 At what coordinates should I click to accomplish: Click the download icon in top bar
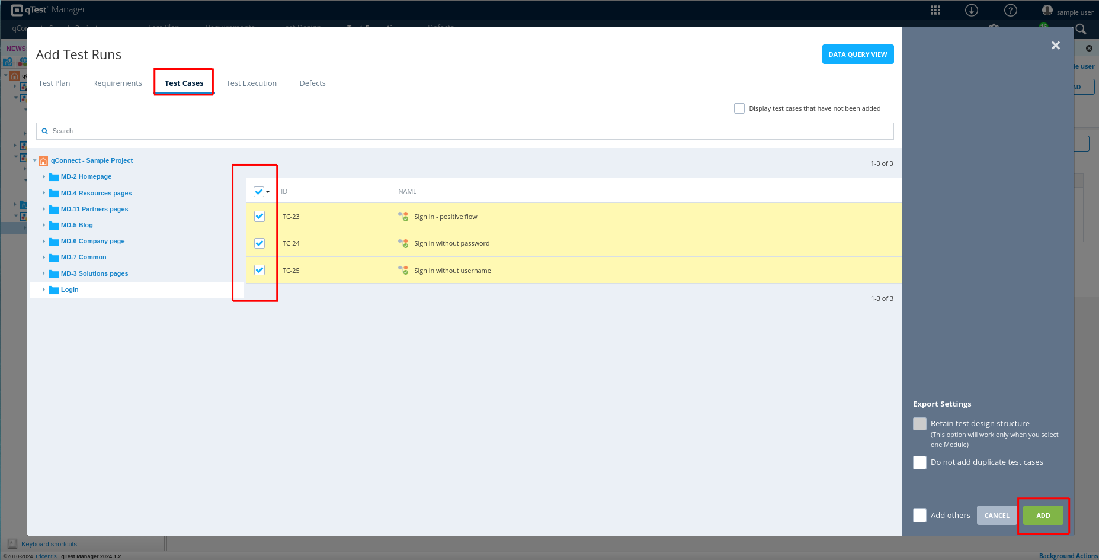(x=972, y=10)
